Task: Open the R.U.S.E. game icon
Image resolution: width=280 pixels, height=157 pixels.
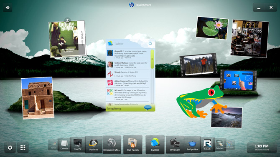Action: (x=207, y=145)
